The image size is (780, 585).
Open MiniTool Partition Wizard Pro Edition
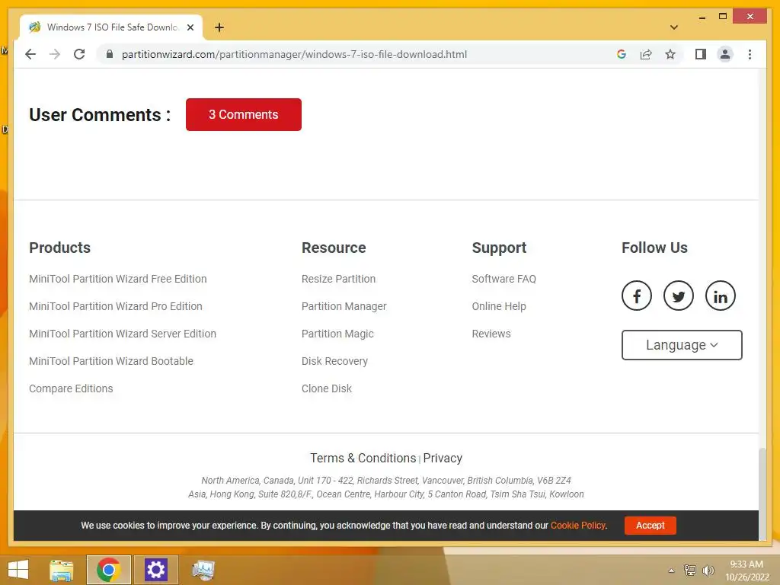tap(116, 306)
